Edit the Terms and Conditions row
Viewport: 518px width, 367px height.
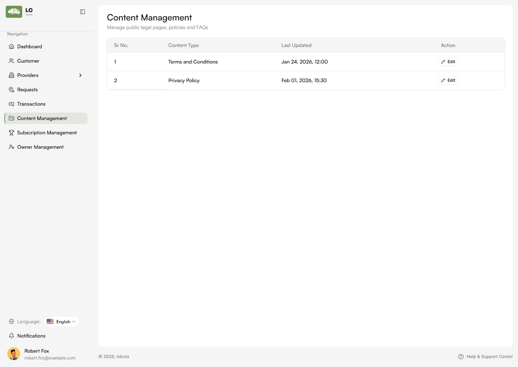click(448, 62)
